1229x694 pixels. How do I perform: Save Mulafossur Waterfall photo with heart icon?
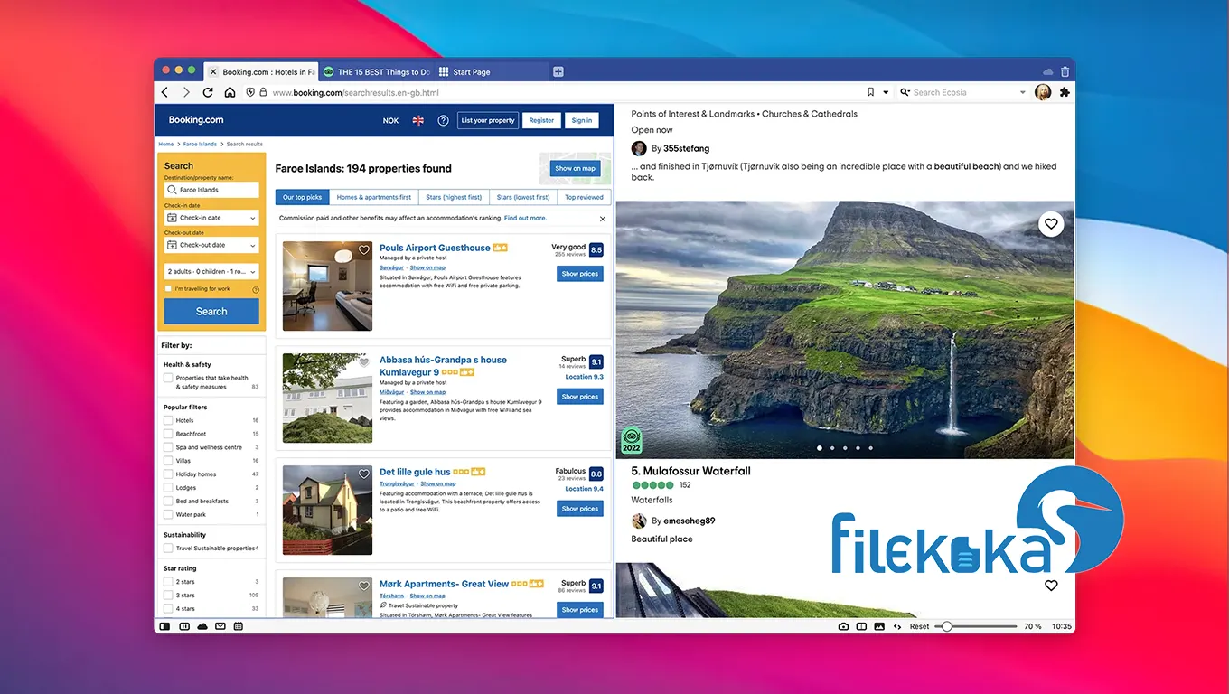[1051, 224]
